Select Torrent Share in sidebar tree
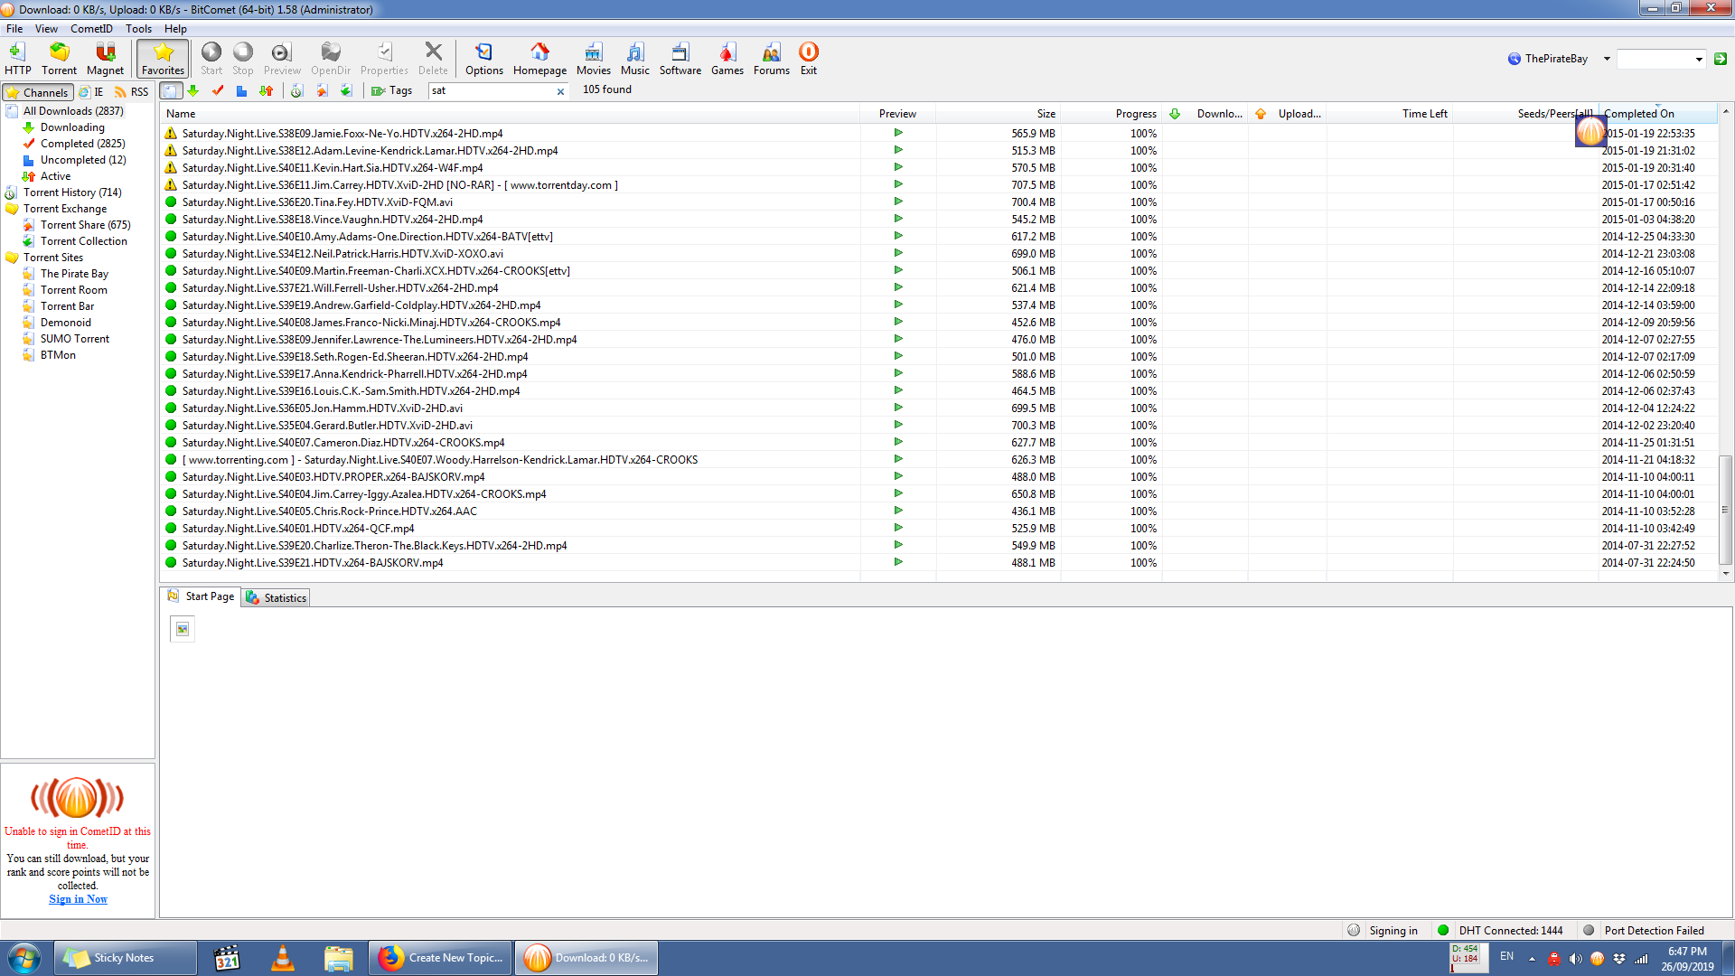This screenshot has height=976, width=1735. pos(85,225)
